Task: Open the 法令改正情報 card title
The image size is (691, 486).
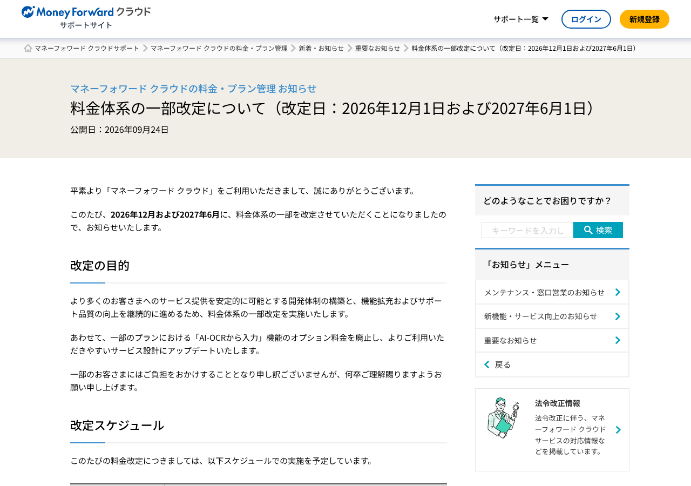Action: pyautogui.click(x=558, y=403)
